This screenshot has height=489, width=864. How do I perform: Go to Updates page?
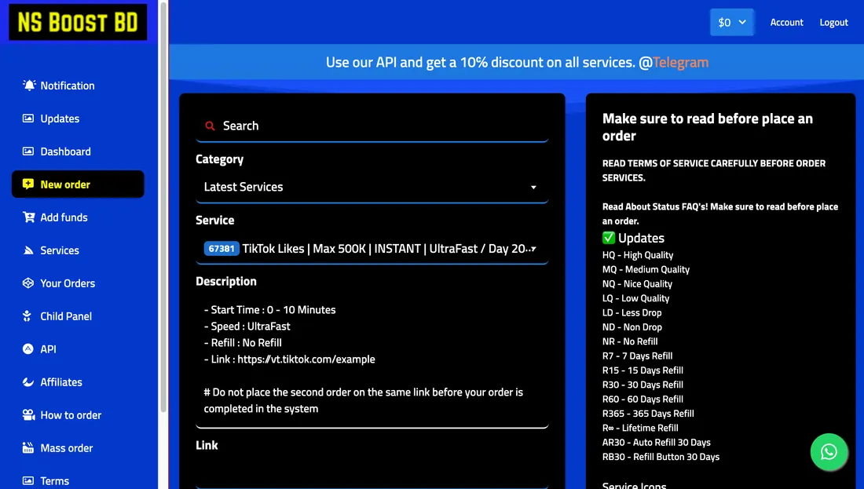tap(60, 119)
